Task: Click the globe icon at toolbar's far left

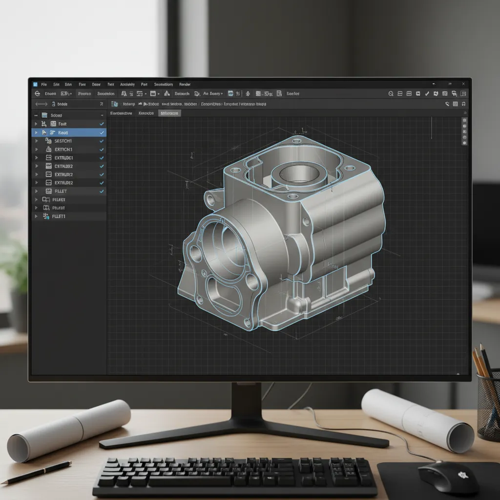Action: point(37,94)
